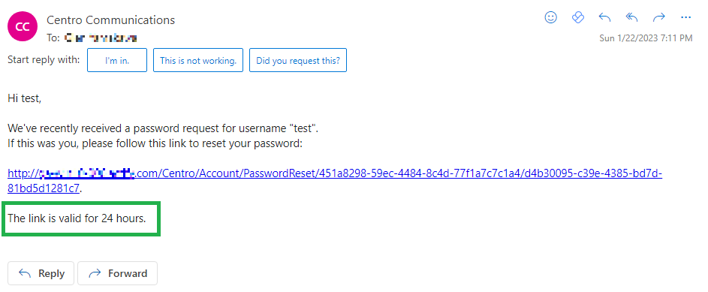This screenshot has width=708, height=292.
Task: Reply all using the double arrow icon
Action: click(x=631, y=17)
